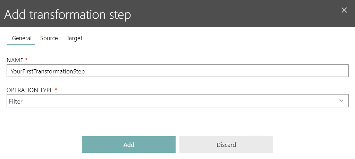355x159 pixels.
Task: Select the 'Filter' value text
Action: click(16, 101)
